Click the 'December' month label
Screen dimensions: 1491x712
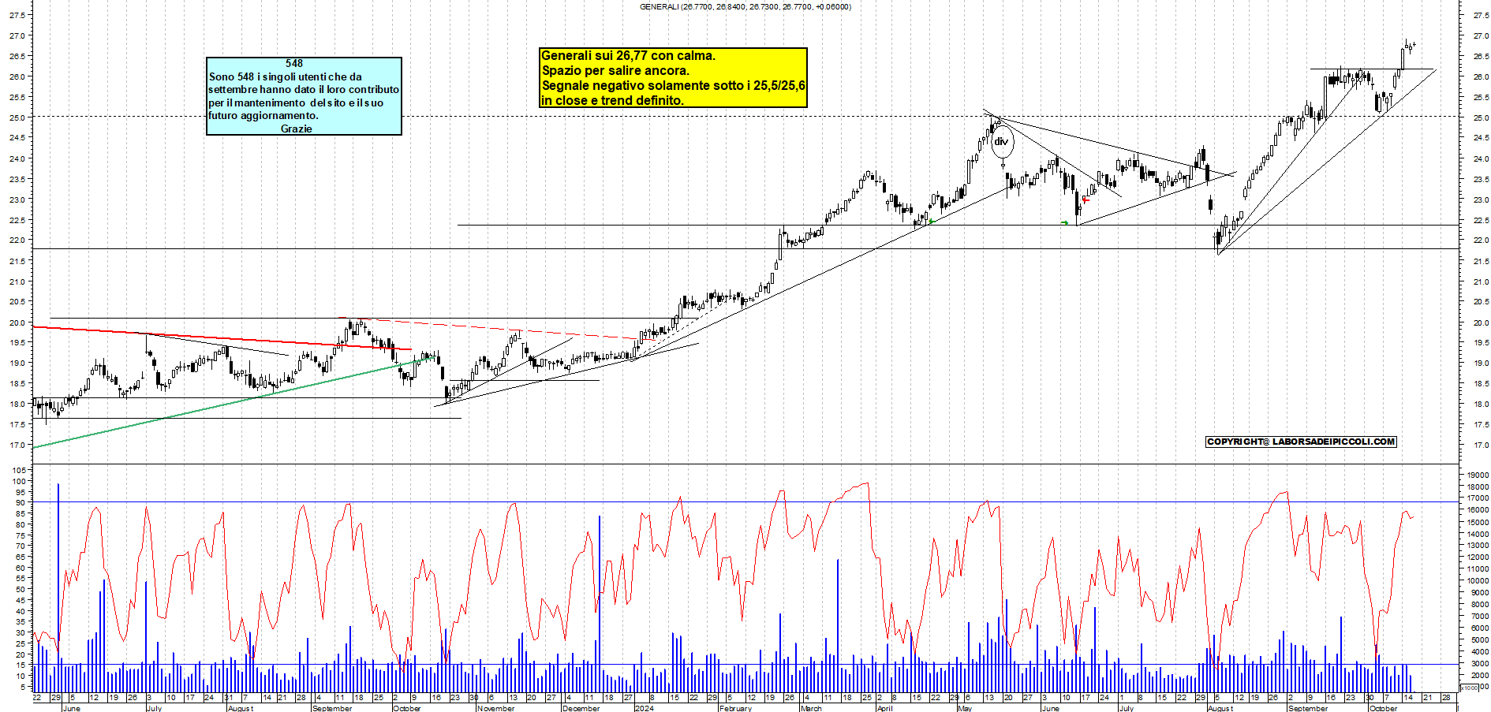[x=581, y=708]
